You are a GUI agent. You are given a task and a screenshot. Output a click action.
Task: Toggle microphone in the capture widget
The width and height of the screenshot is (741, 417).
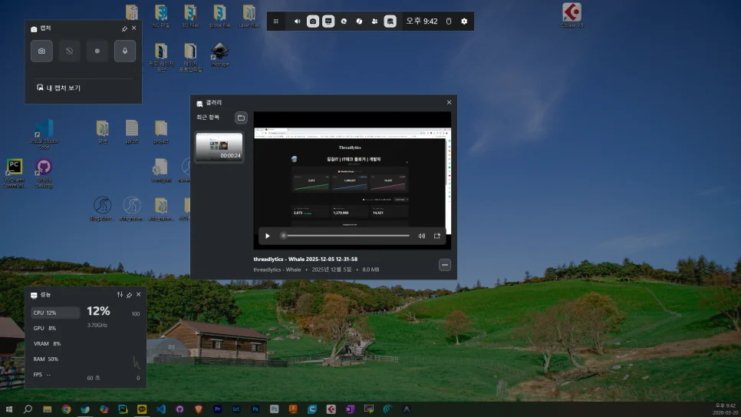[x=125, y=51]
